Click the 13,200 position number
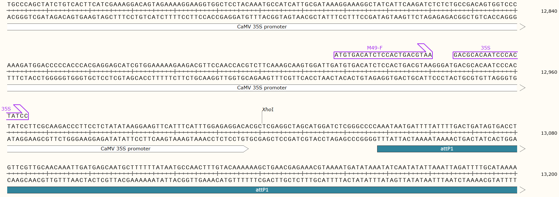Image resolution: width=559 pixels, height=197 pixels. pos(549,174)
